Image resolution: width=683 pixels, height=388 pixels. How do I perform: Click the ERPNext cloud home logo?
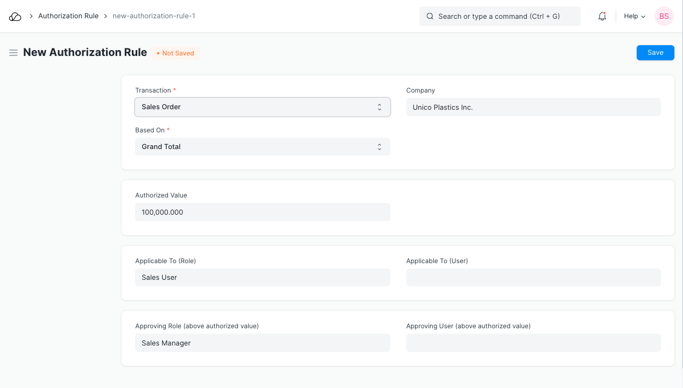pos(15,16)
